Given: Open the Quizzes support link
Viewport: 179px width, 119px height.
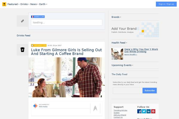Looking at the screenshot, I should tap(116, 113).
